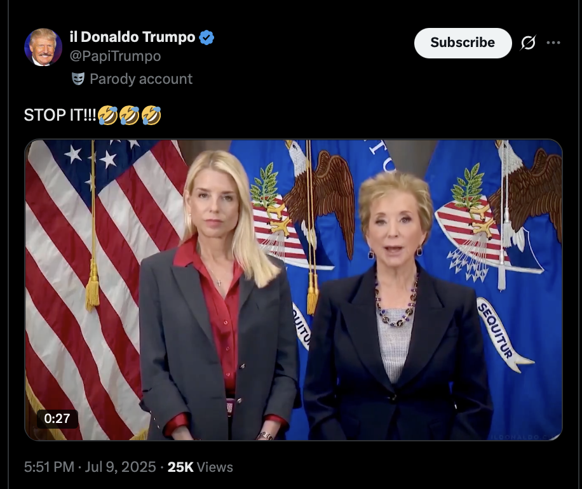
Task: Open the @PapiTrumpo handle link
Action: (x=116, y=56)
